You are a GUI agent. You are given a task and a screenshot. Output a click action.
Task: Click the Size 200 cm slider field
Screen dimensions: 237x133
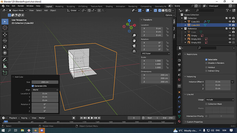[45, 82]
